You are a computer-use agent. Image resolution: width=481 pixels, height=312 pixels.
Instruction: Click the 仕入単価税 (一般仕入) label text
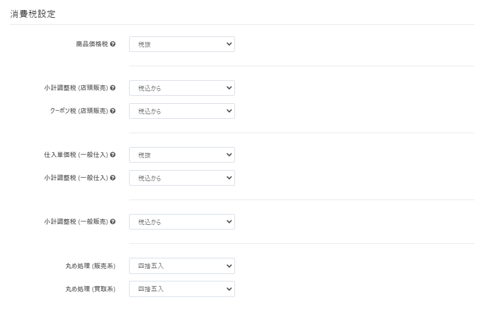[x=76, y=155]
